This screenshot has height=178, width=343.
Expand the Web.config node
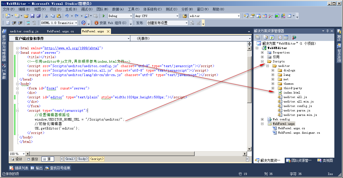pos(262,119)
